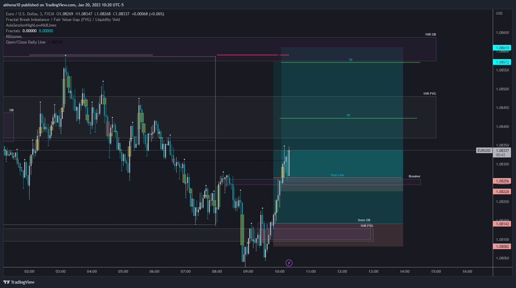Click the OB label at chart left
The image size is (516, 288).
tap(12, 110)
